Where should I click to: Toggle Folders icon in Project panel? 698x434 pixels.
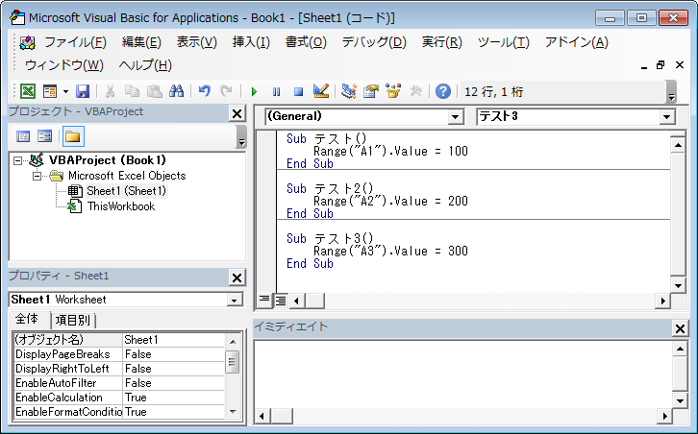pyautogui.click(x=73, y=136)
